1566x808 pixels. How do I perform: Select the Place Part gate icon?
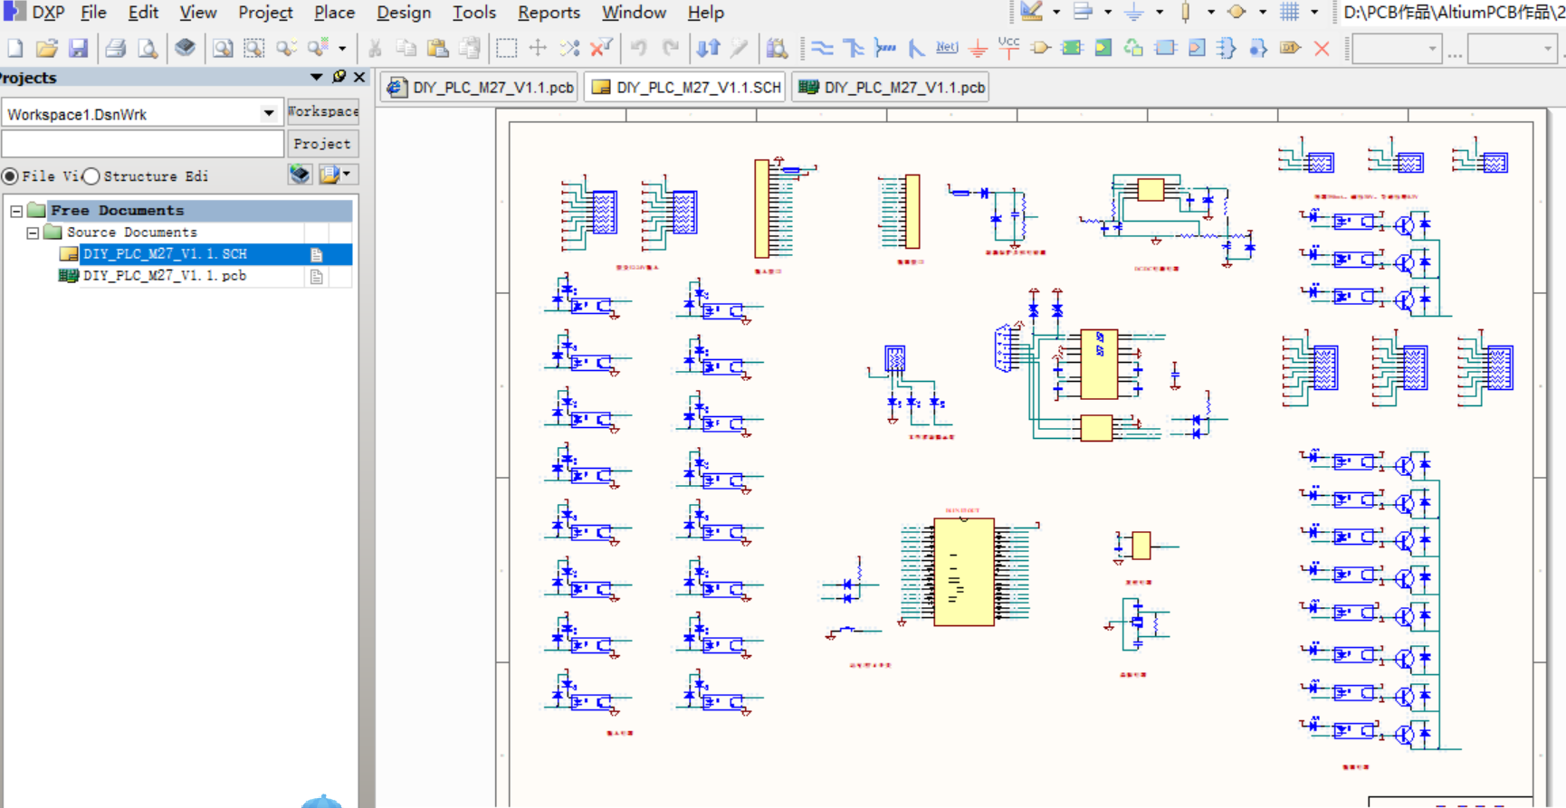point(1040,48)
